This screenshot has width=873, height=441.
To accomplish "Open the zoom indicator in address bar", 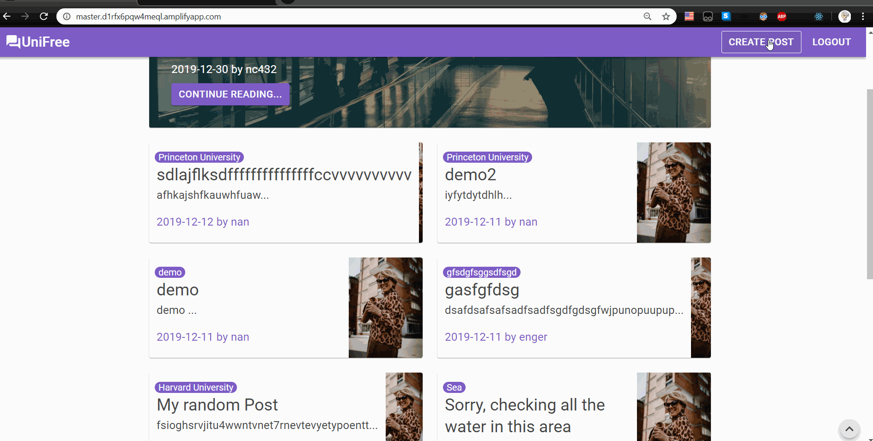I will (x=648, y=17).
